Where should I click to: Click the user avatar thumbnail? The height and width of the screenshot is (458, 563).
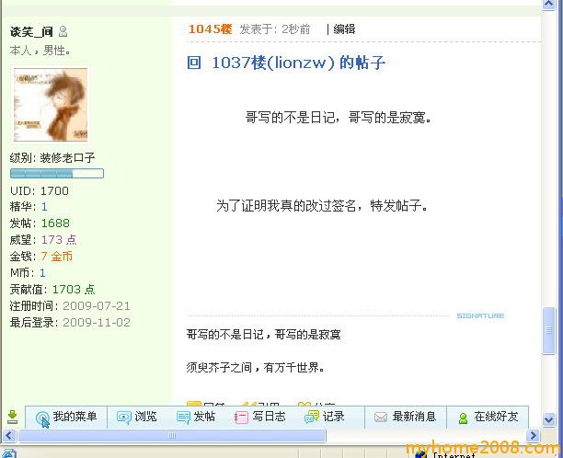click(51, 105)
